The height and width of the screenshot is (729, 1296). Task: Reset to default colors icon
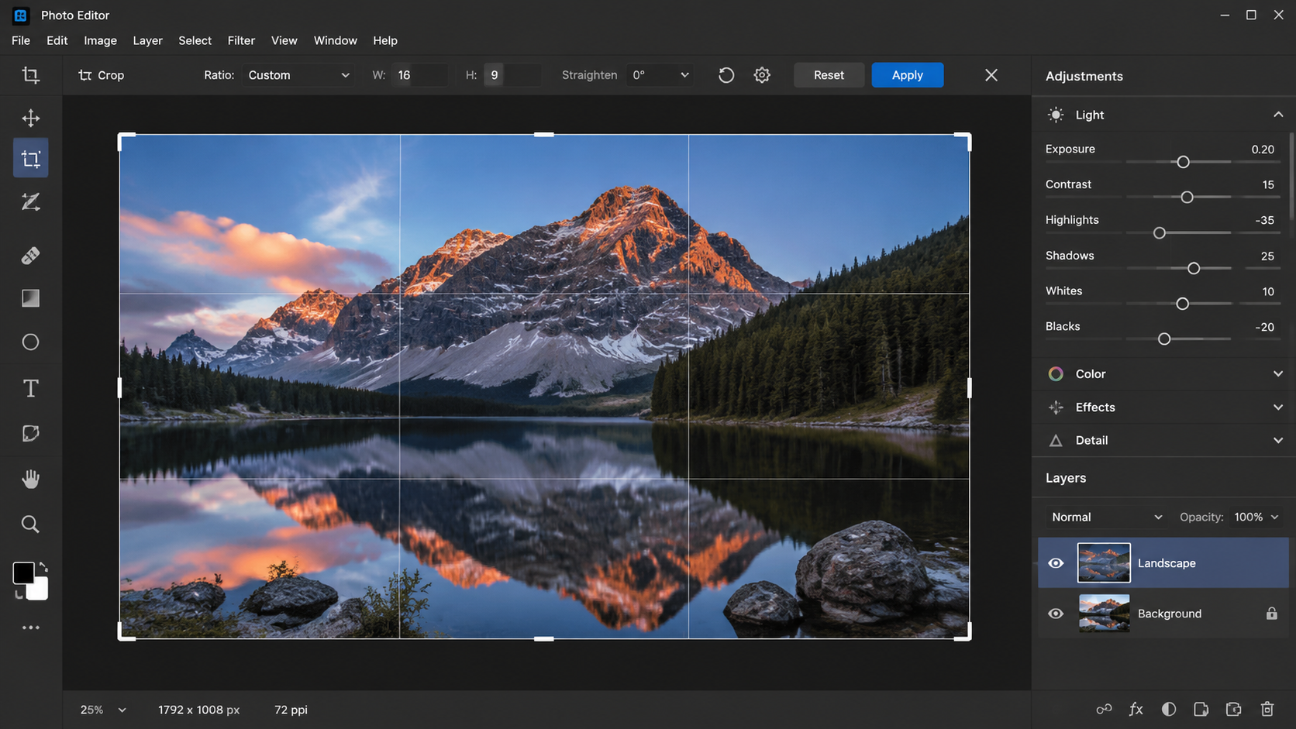[19, 595]
